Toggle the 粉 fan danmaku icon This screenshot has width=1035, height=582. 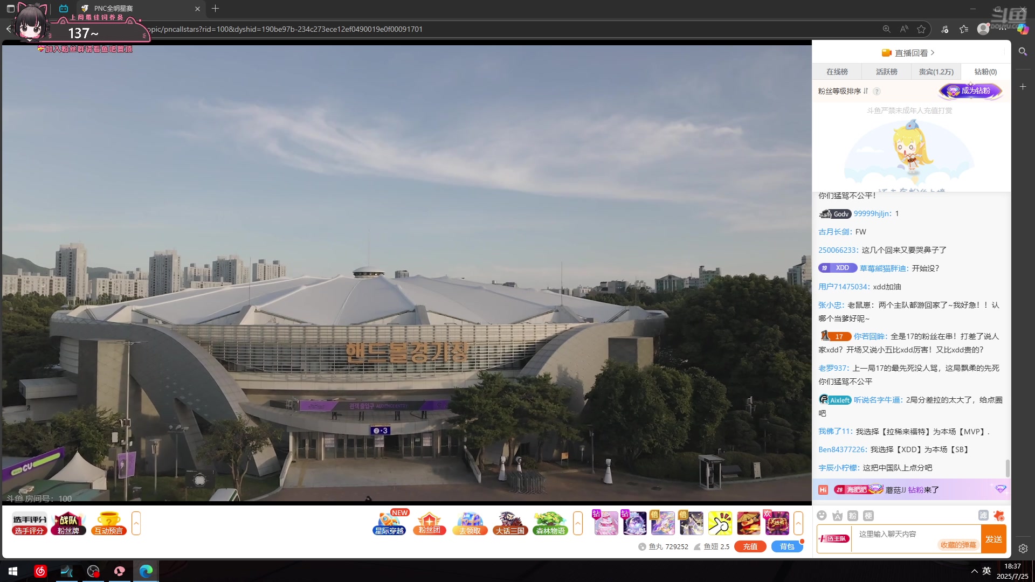click(x=853, y=516)
